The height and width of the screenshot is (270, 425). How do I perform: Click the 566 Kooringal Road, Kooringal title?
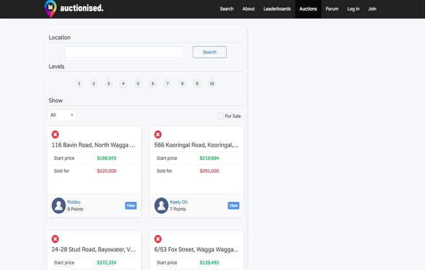point(196,145)
